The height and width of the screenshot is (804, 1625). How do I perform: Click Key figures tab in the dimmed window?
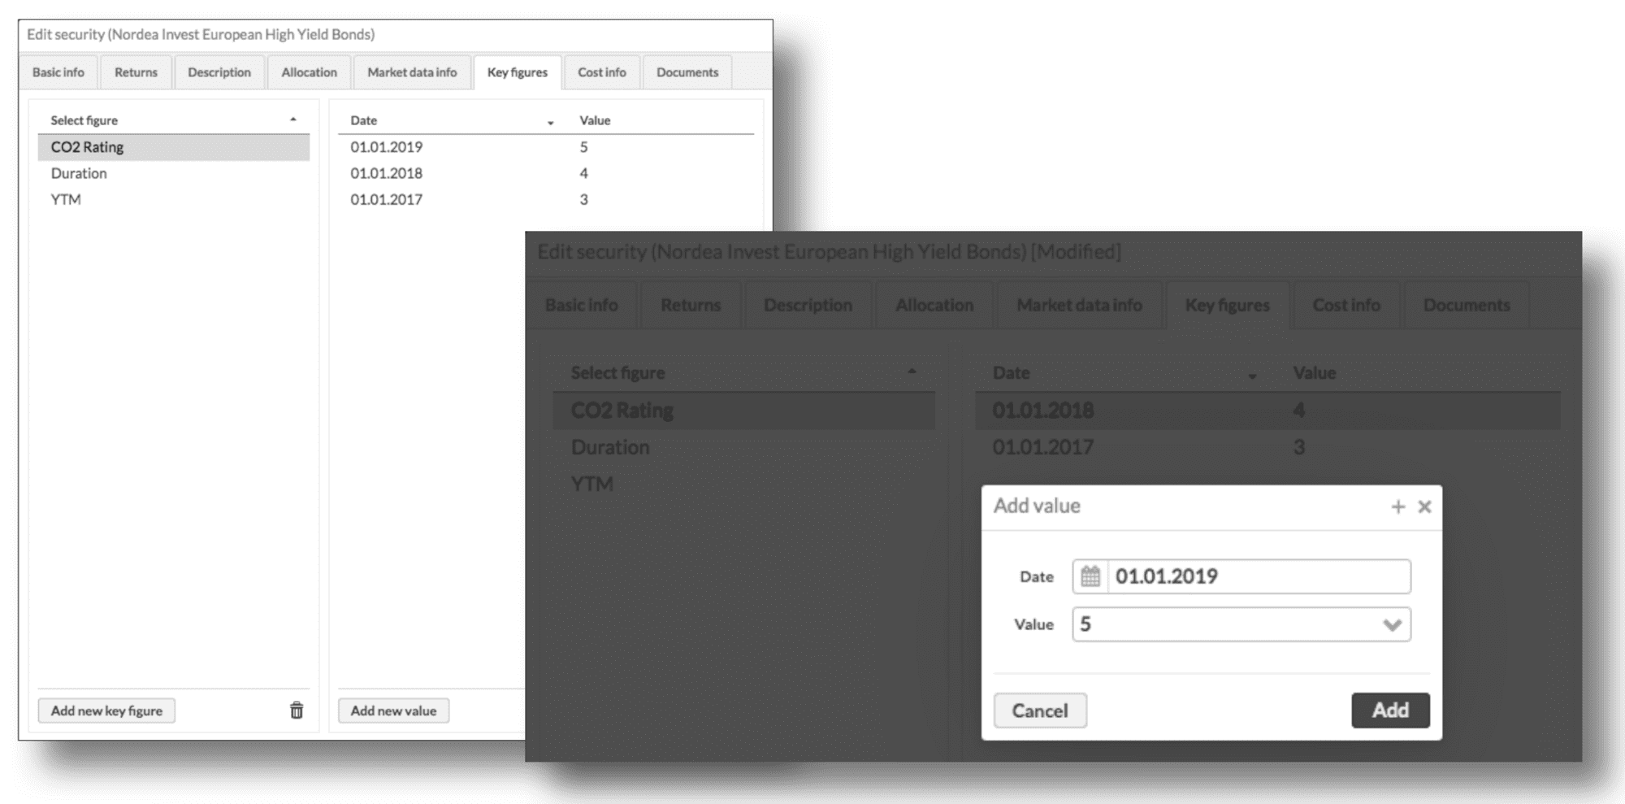[1227, 305]
